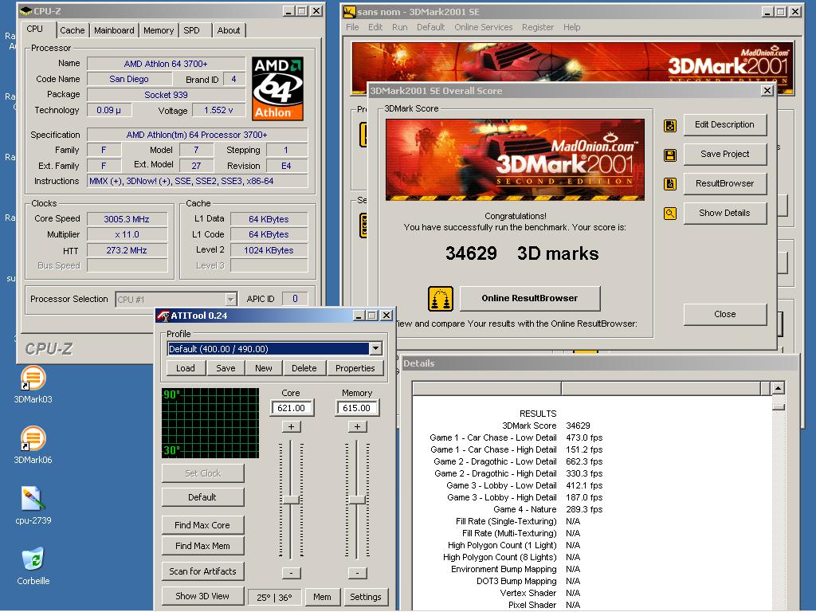Click Delete in ATITool profile

point(304,368)
